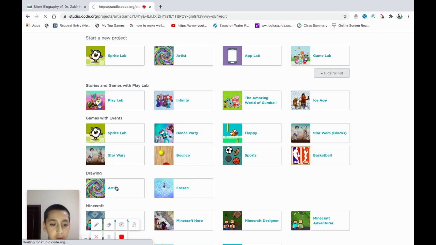This screenshot has height=245, width=436.
Task: Click the Bounce ball icon
Action: [164, 156]
